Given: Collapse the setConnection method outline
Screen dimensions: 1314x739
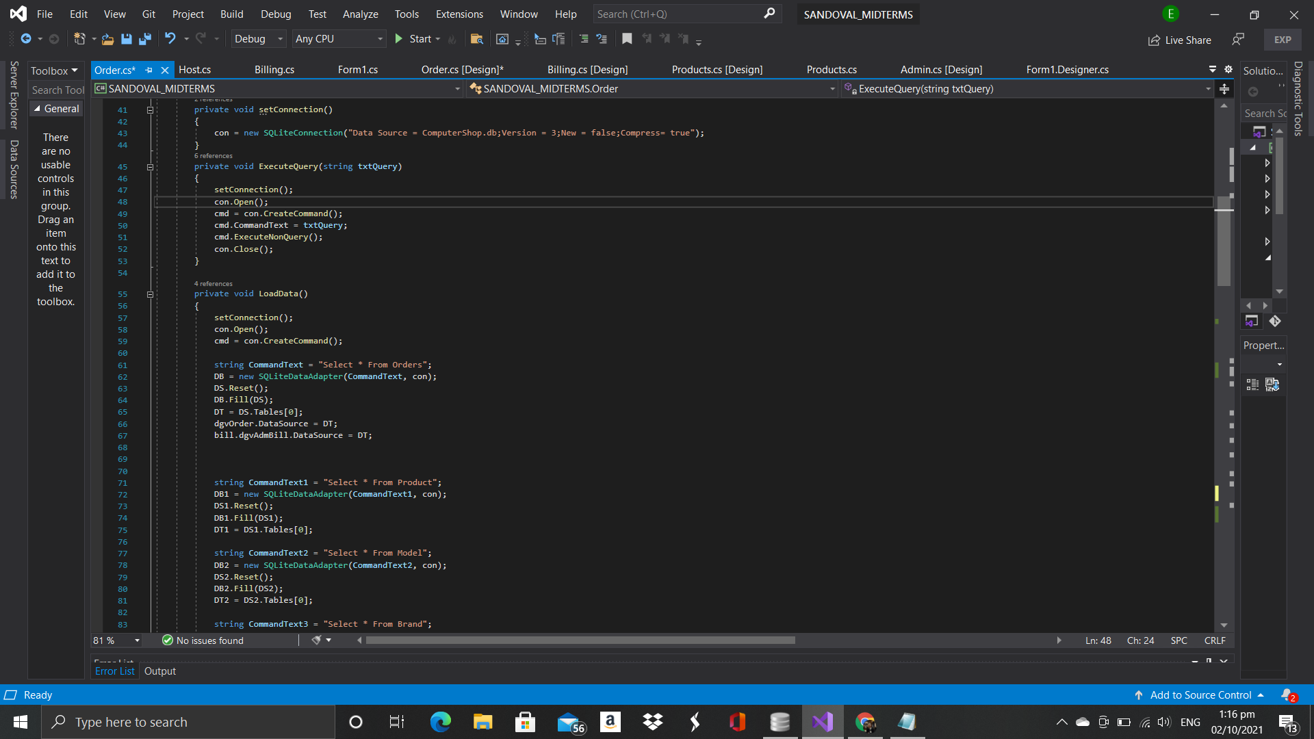Looking at the screenshot, I should 150,109.
